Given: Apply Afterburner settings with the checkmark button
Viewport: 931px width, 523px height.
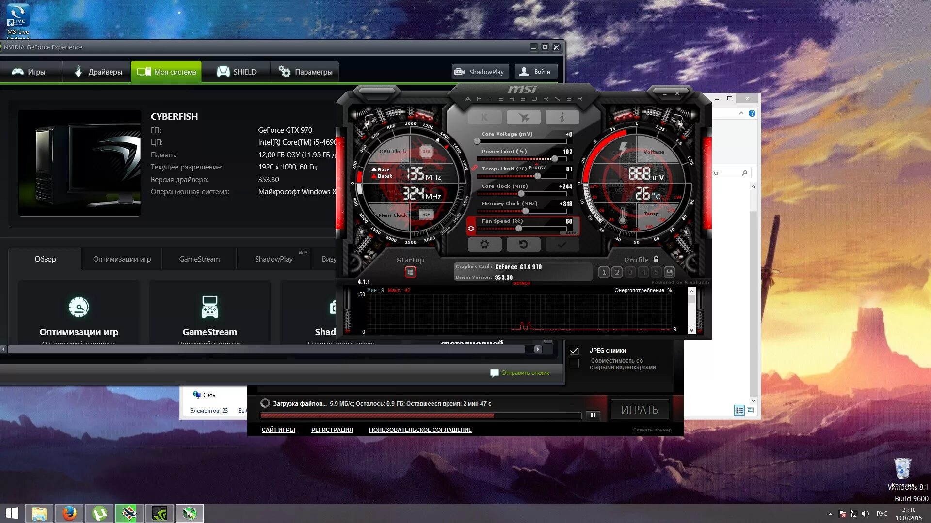Looking at the screenshot, I should click(562, 245).
